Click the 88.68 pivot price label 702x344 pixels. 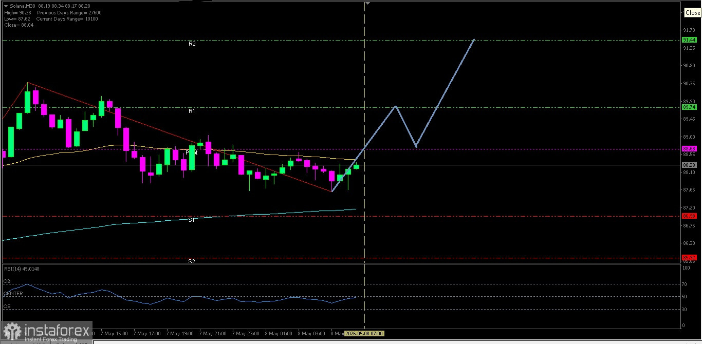pos(689,149)
